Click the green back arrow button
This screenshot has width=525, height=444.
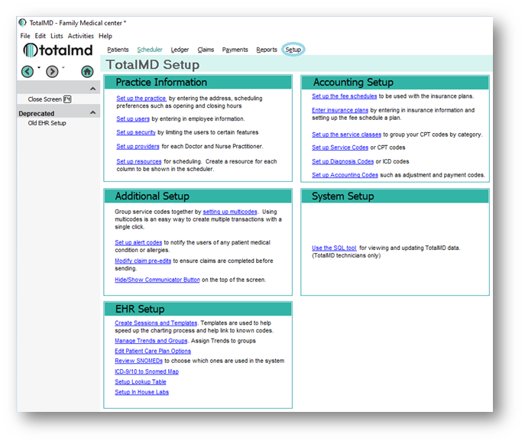coord(28,71)
